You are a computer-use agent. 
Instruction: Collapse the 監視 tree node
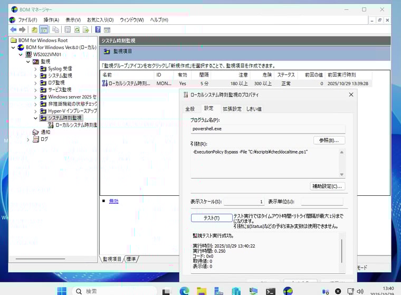pyautogui.click(x=28, y=62)
